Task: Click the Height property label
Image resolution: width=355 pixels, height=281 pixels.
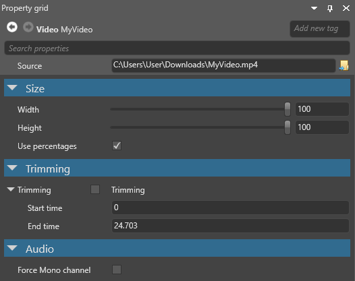Action: pyautogui.click(x=30, y=128)
